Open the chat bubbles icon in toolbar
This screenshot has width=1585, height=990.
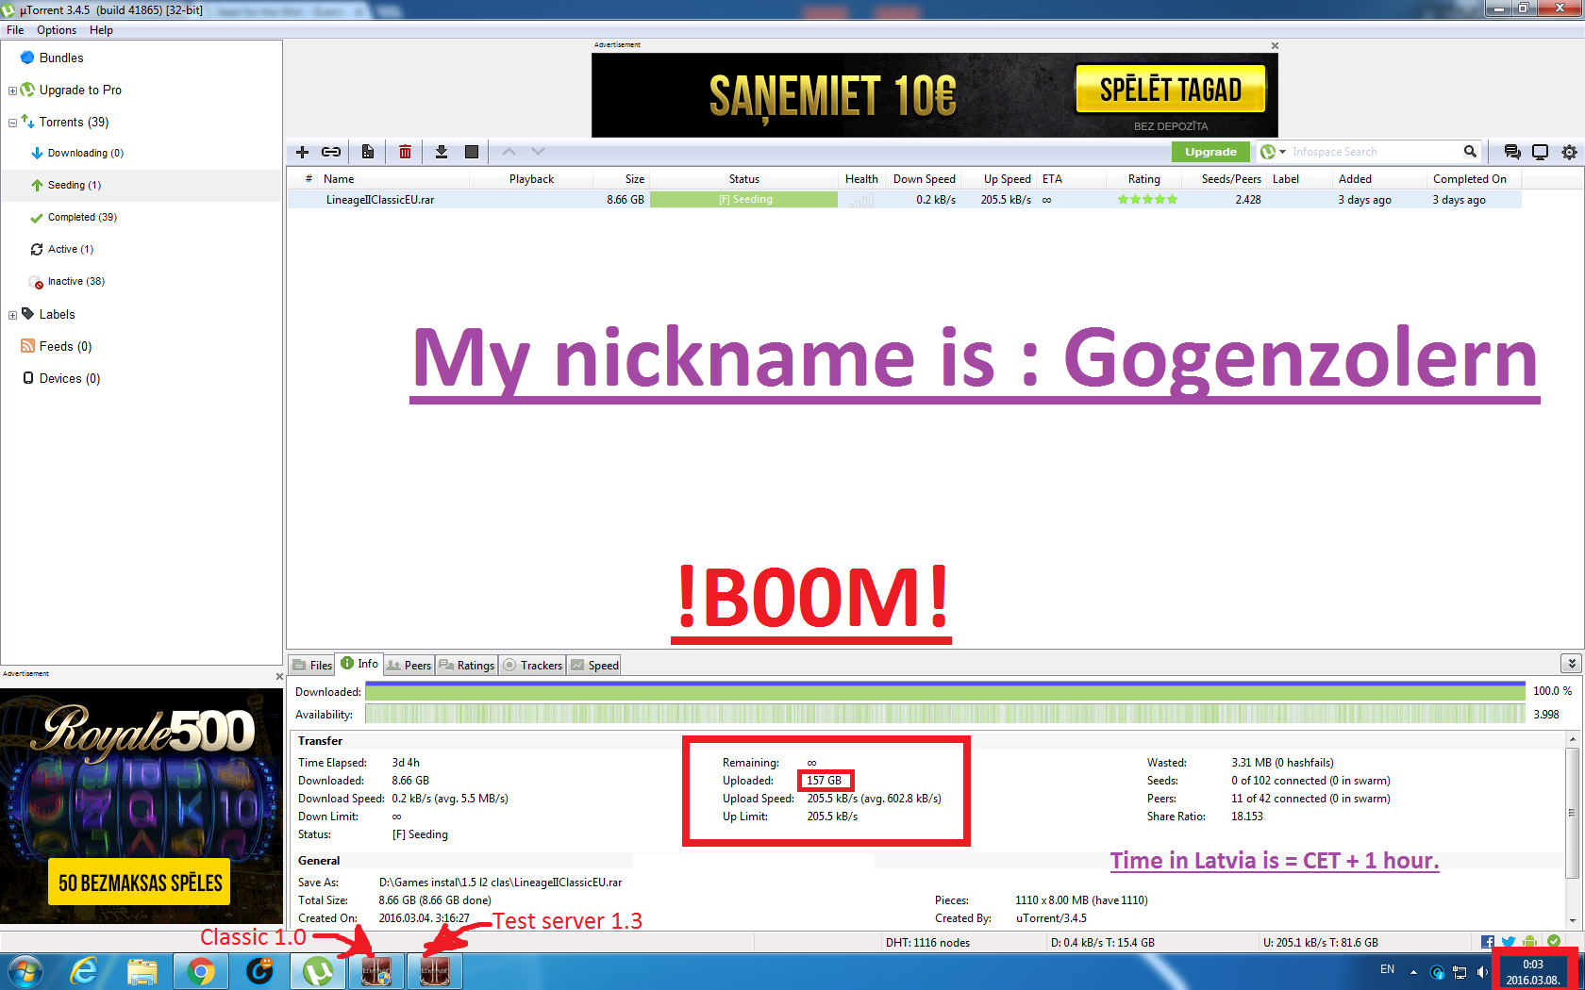point(1512,152)
